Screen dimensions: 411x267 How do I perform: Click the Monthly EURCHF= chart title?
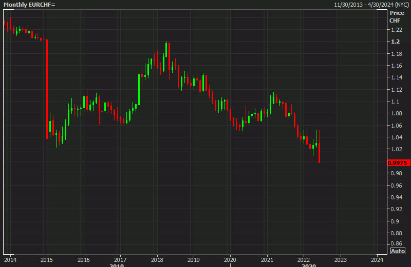pos(29,5)
